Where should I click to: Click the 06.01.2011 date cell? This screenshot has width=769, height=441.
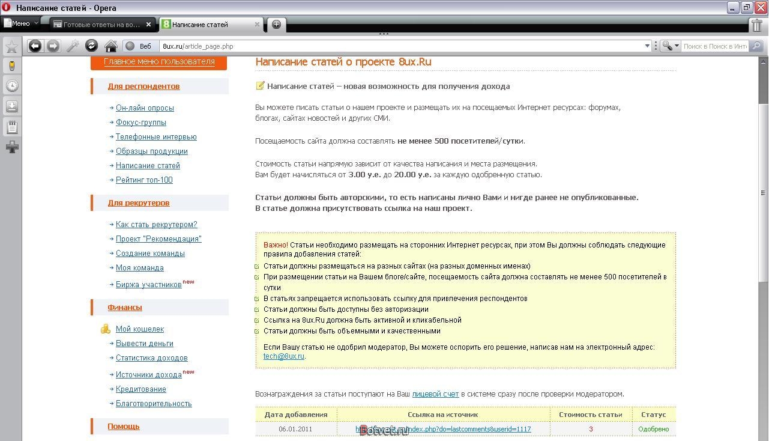[295, 429]
